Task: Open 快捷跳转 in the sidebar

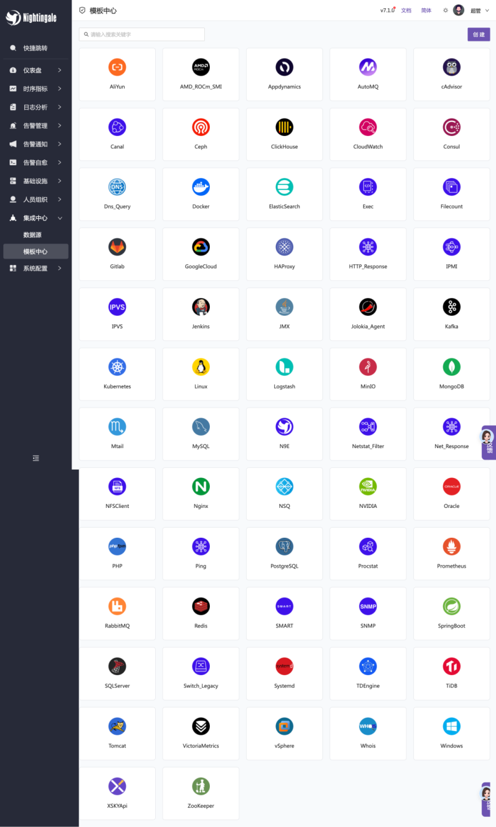Action: 35,48
